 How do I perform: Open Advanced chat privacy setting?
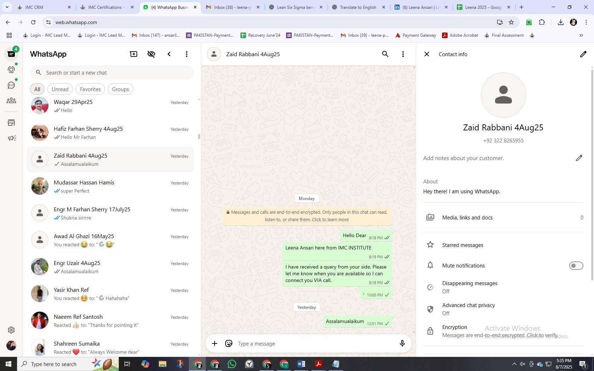[503, 309]
